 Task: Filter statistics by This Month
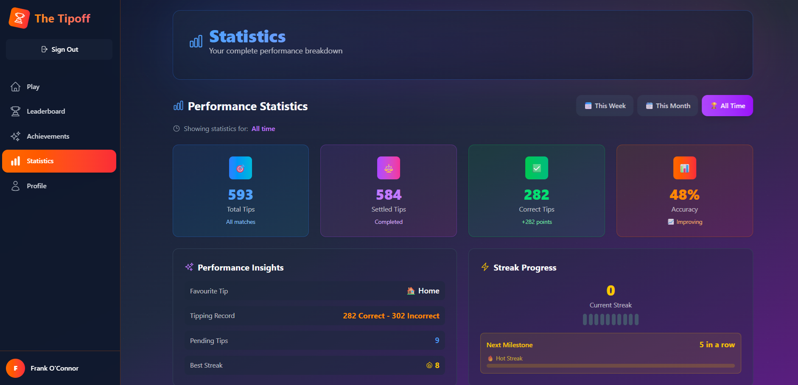click(x=667, y=106)
